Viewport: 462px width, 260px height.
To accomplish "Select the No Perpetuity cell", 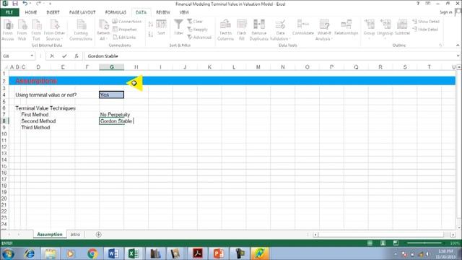I will tap(112, 115).
